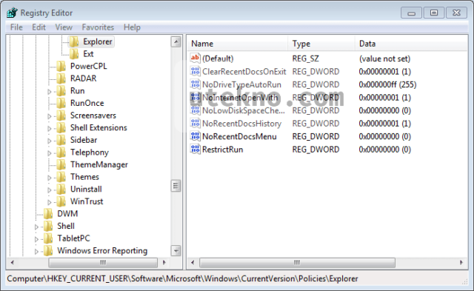
Task: Click the NoDriveTypeAutoRun DWORD icon
Action: pyautogui.click(x=196, y=84)
